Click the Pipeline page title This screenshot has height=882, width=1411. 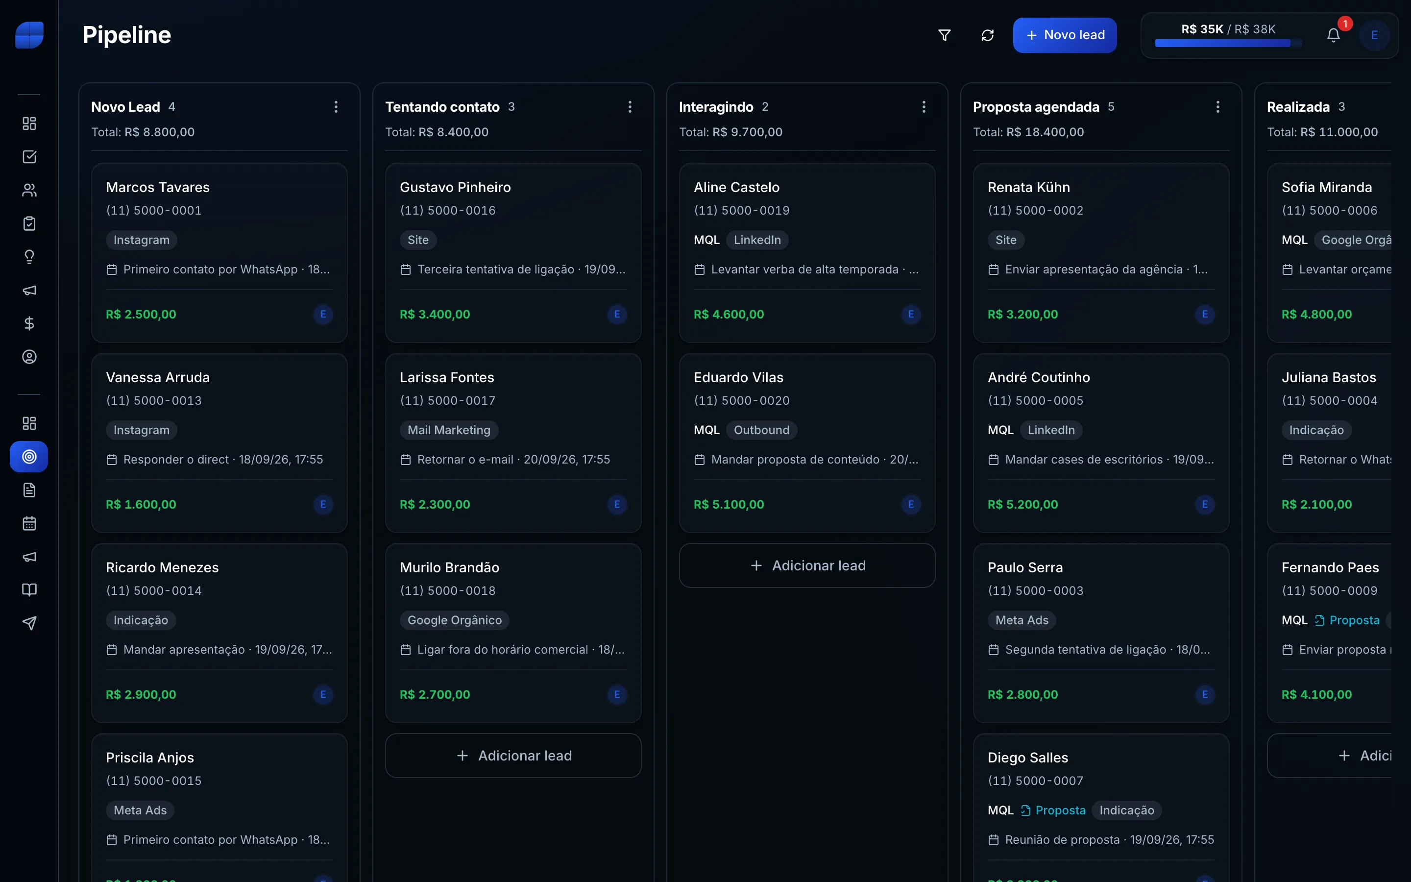click(x=126, y=35)
